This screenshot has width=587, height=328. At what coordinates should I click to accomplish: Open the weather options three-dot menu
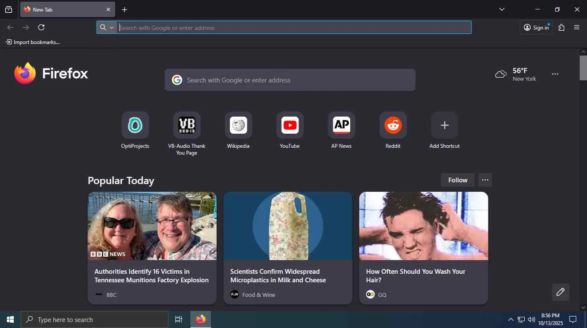555,74
